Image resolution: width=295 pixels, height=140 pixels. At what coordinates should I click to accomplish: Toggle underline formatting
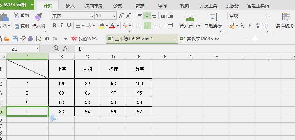(x=69, y=25)
